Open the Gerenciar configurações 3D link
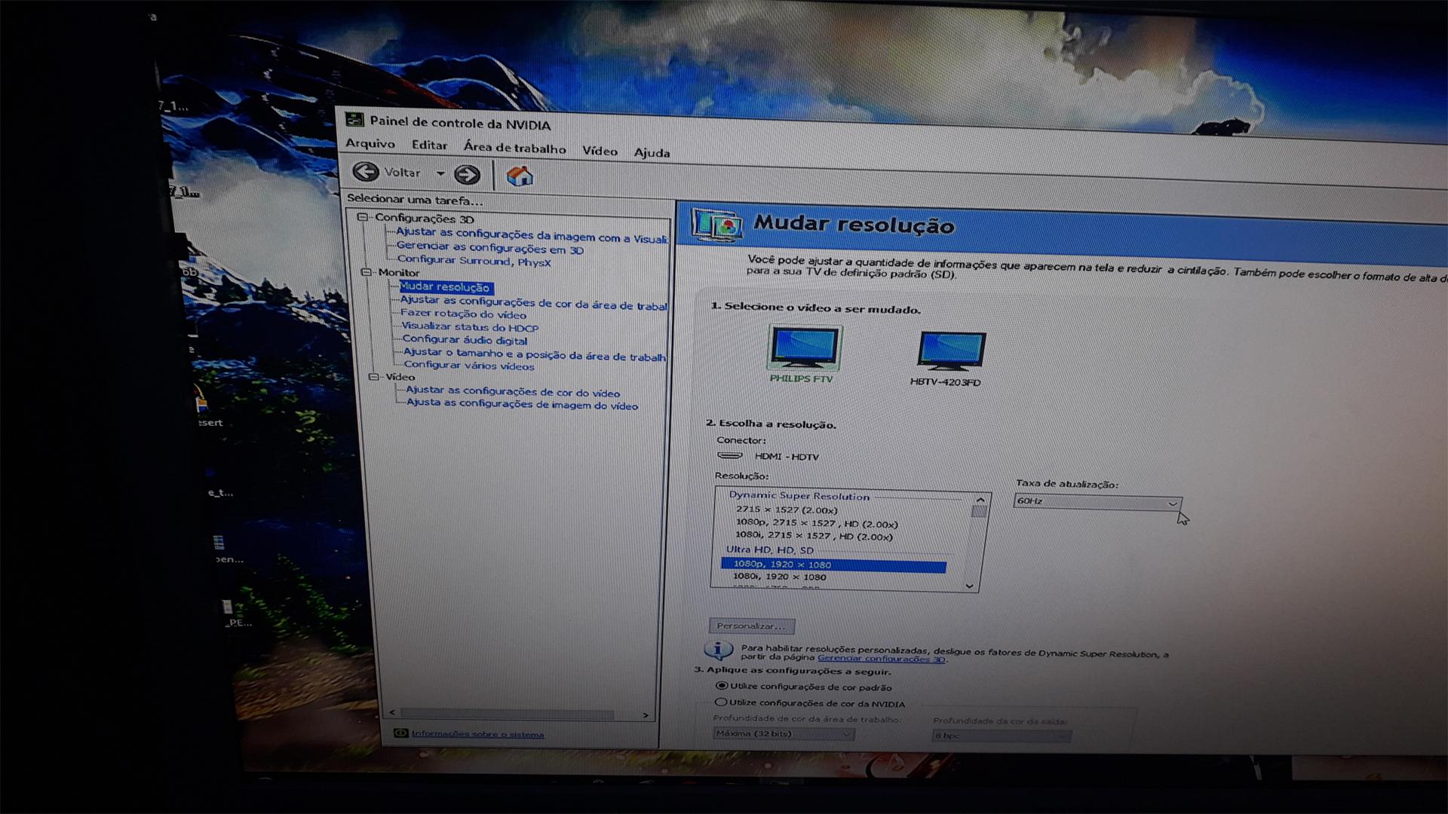Screen dimensions: 1448x814 (881, 659)
